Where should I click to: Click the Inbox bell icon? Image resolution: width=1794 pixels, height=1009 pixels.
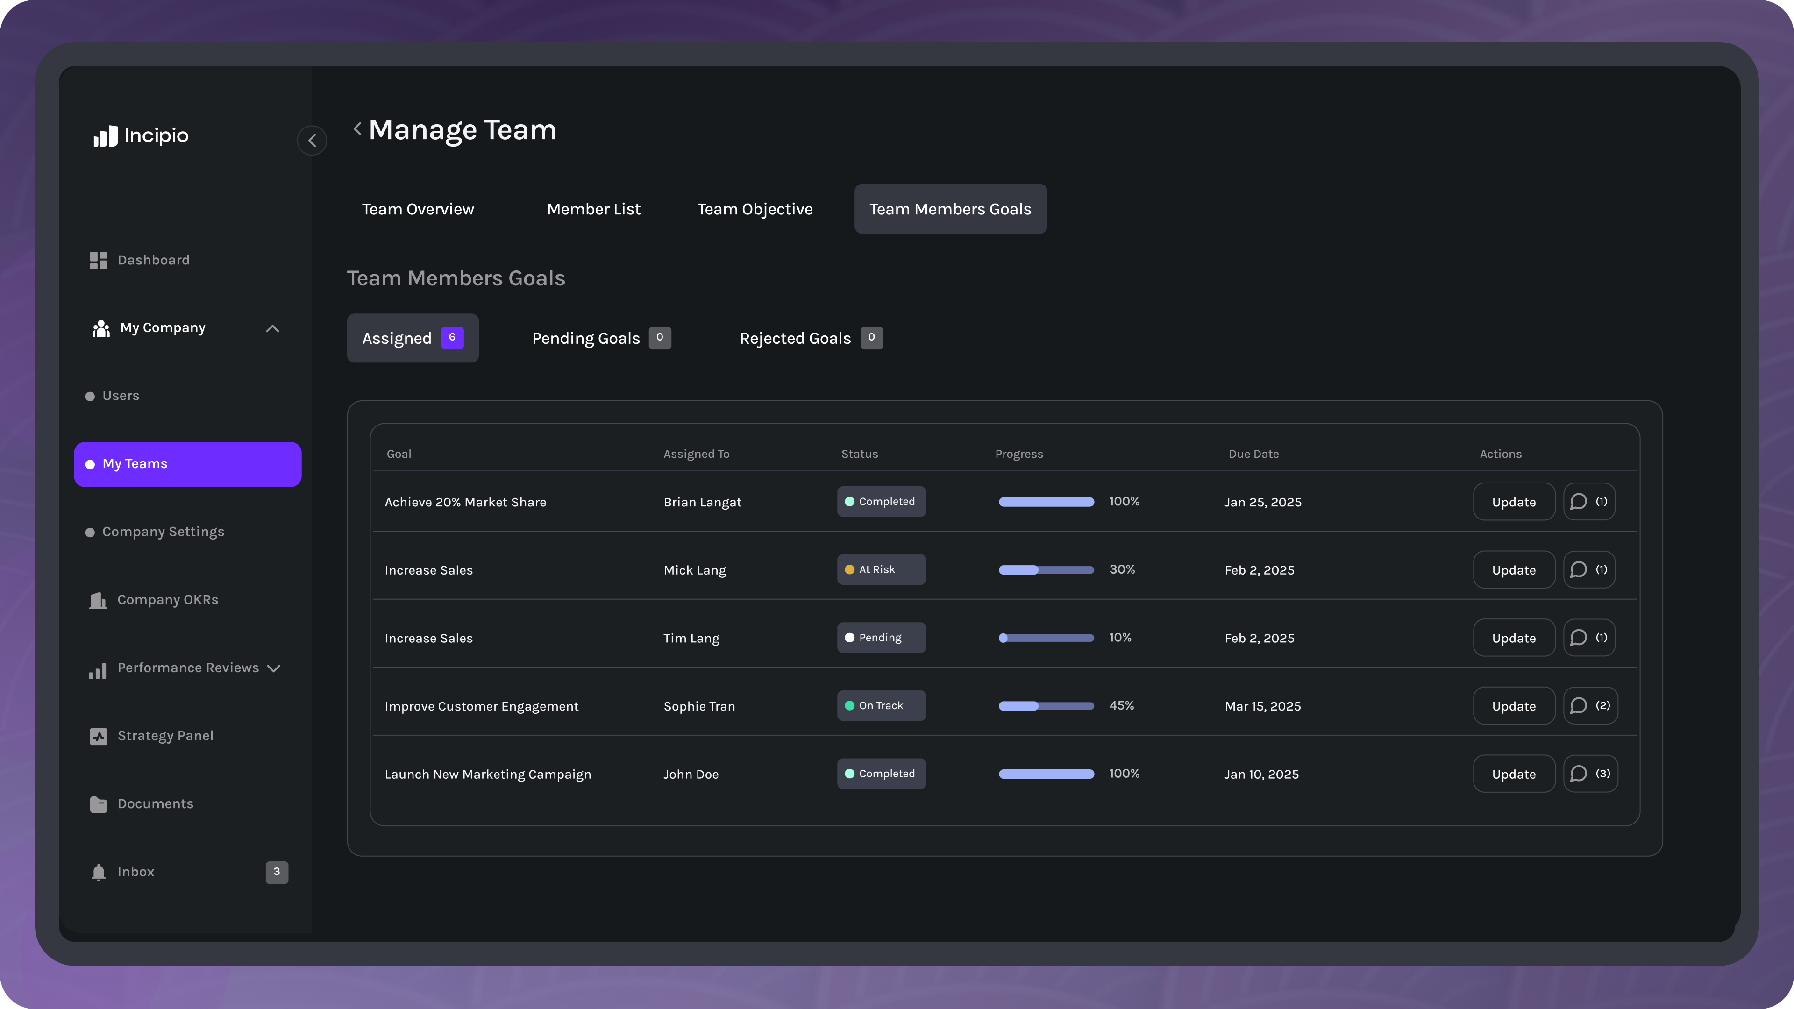pyautogui.click(x=98, y=872)
